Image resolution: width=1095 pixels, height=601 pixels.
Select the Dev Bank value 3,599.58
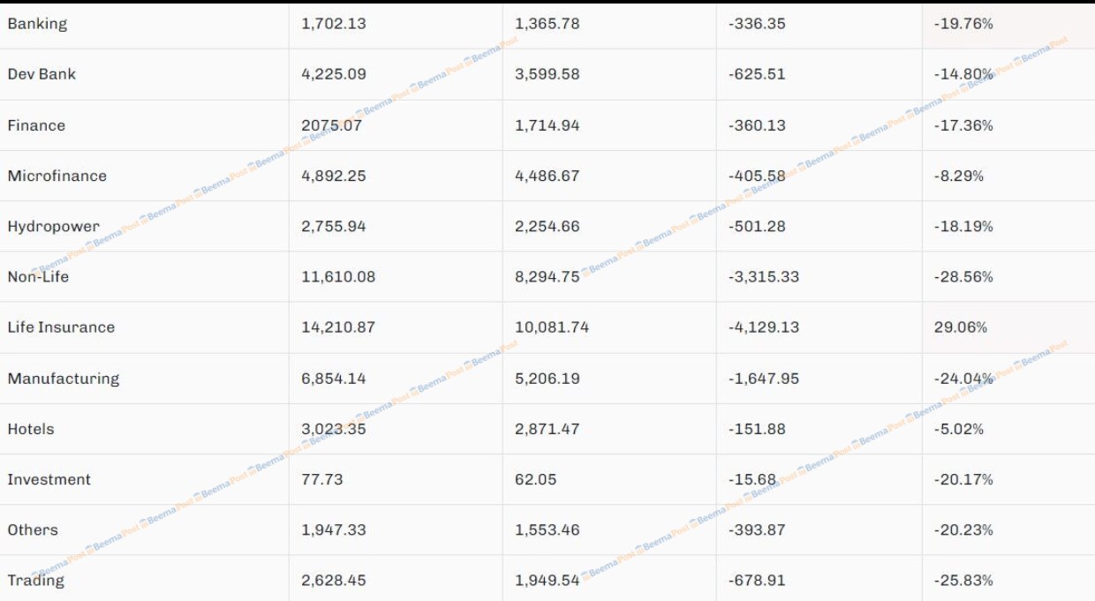(547, 74)
